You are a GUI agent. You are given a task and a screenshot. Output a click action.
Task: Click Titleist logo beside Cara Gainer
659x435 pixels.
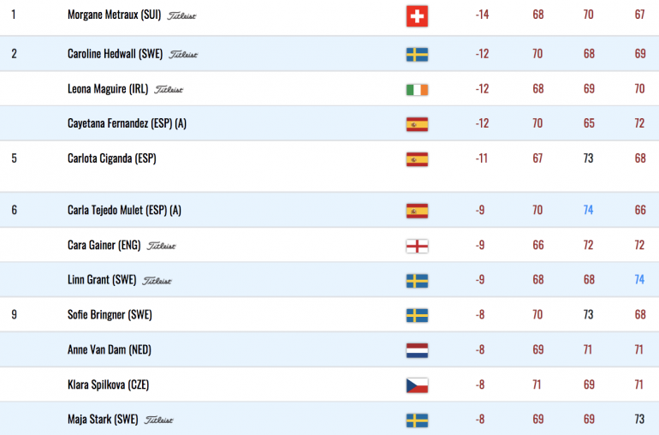pyautogui.click(x=161, y=246)
